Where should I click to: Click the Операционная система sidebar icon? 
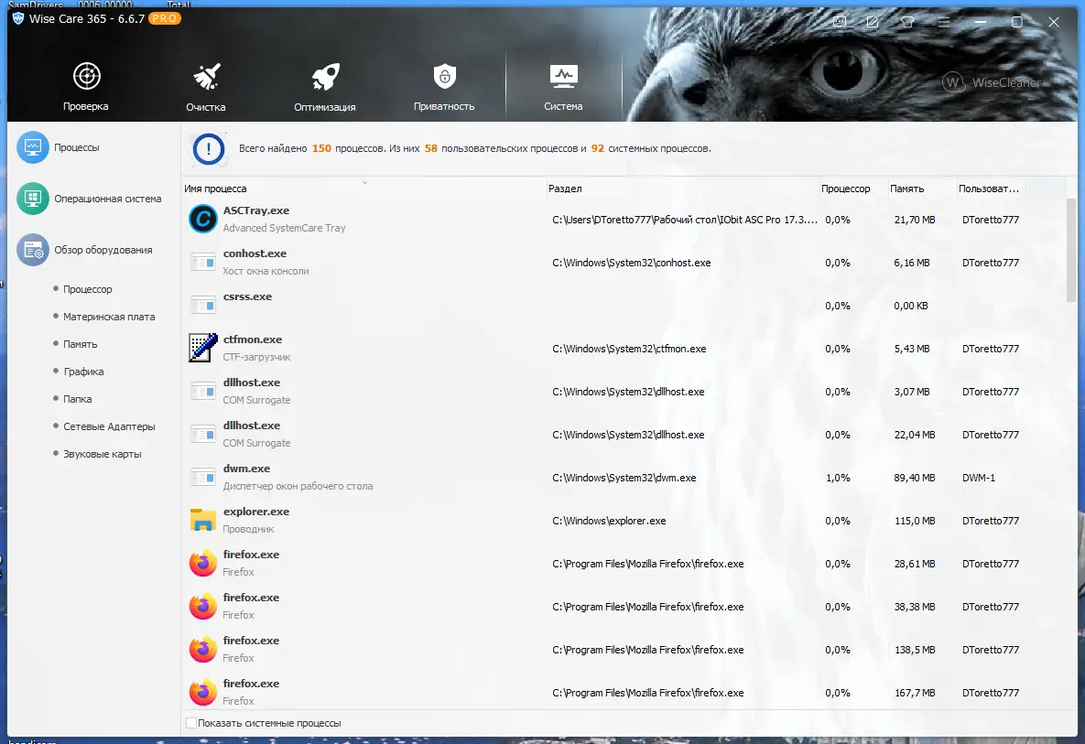(33, 199)
